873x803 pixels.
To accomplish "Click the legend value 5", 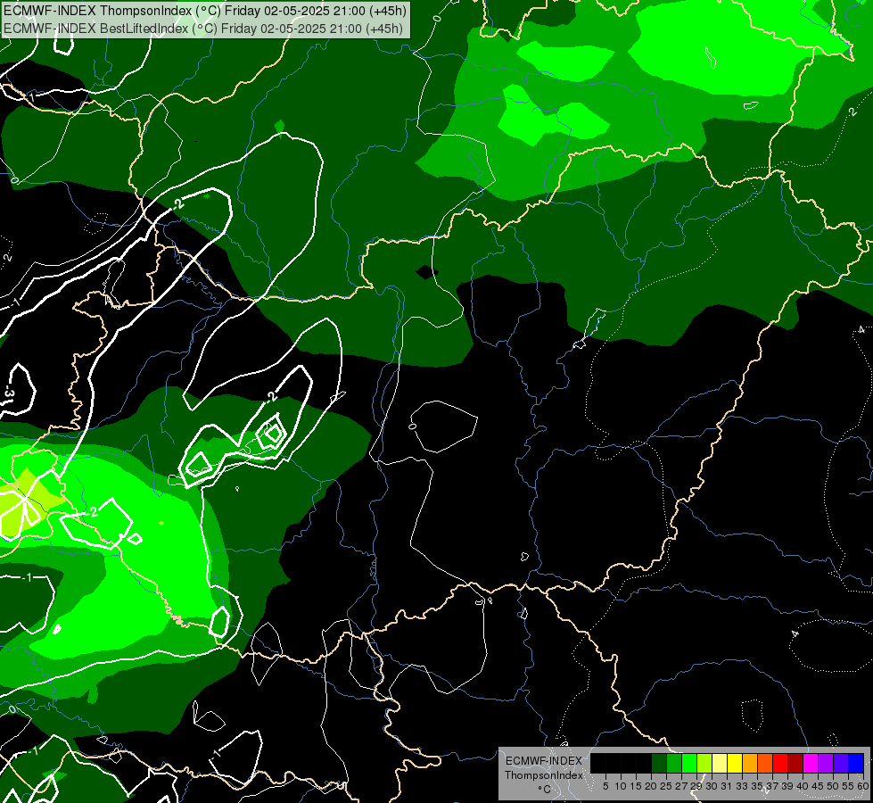I will coord(605,786).
